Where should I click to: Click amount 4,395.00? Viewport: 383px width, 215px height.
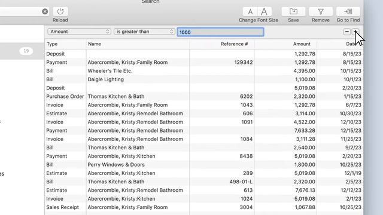(x=305, y=71)
